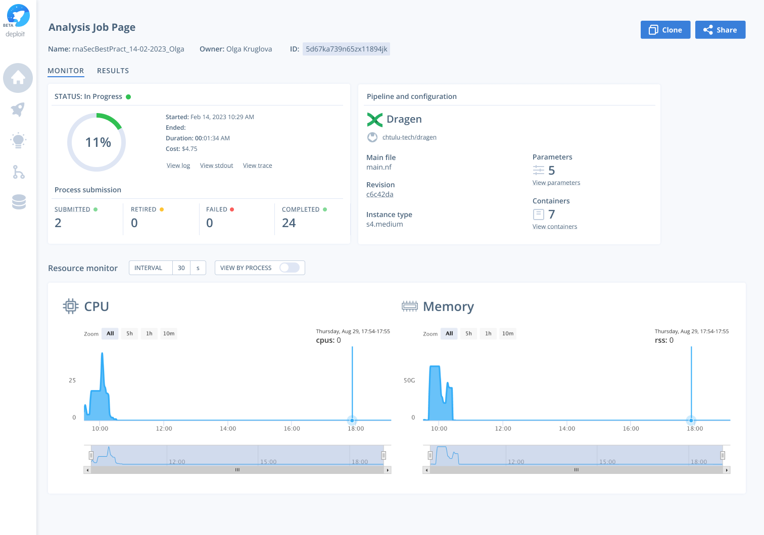Set CPU chart zoom to 1h
Viewport: 764px width, 535px height.
pos(149,334)
